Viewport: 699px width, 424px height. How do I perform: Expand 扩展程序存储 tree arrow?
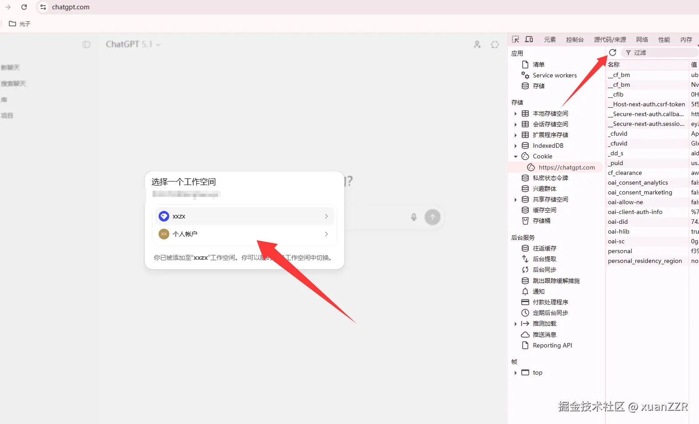515,135
